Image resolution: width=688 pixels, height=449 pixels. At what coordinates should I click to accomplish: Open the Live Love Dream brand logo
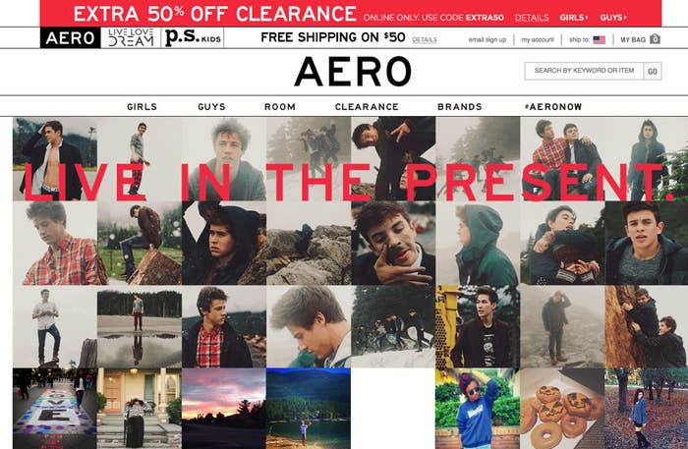click(x=131, y=37)
